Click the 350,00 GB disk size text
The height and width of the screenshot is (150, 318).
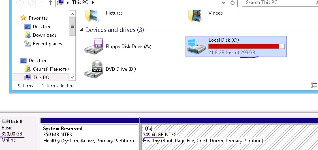coord(12,133)
